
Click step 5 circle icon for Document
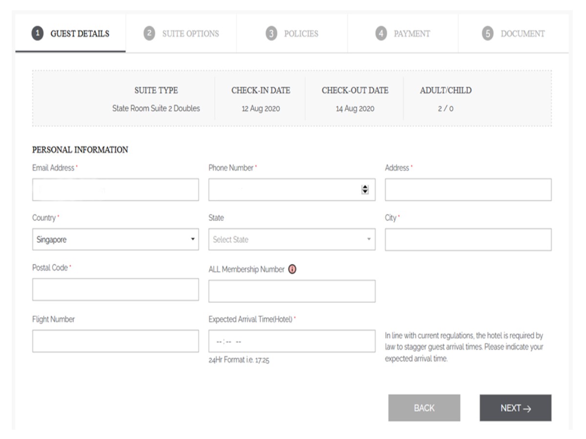tap(487, 34)
